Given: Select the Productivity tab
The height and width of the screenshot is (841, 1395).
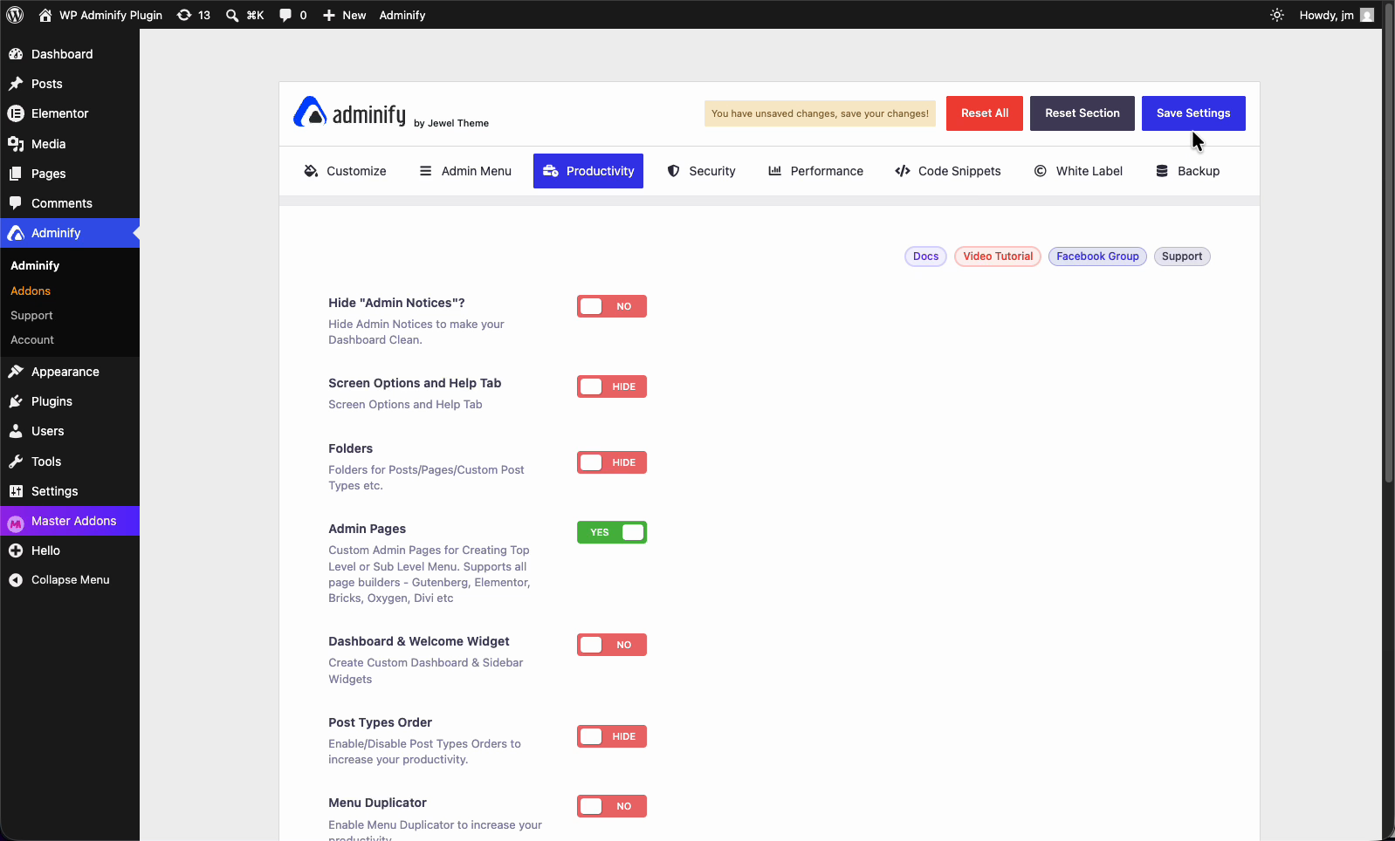Looking at the screenshot, I should [x=588, y=171].
